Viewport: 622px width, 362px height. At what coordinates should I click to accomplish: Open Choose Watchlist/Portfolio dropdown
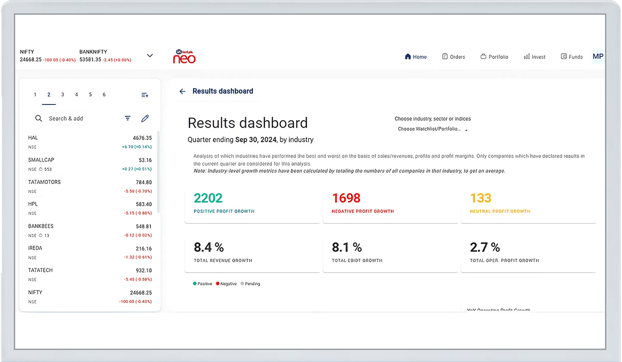pyautogui.click(x=432, y=129)
